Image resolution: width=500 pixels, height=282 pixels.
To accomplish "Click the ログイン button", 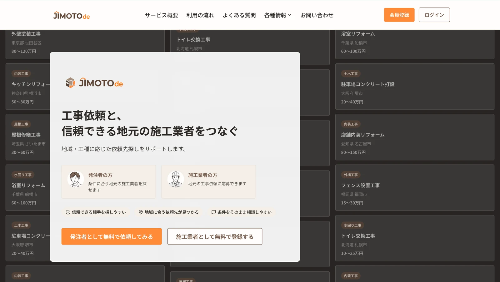I will pyautogui.click(x=434, y=15).
